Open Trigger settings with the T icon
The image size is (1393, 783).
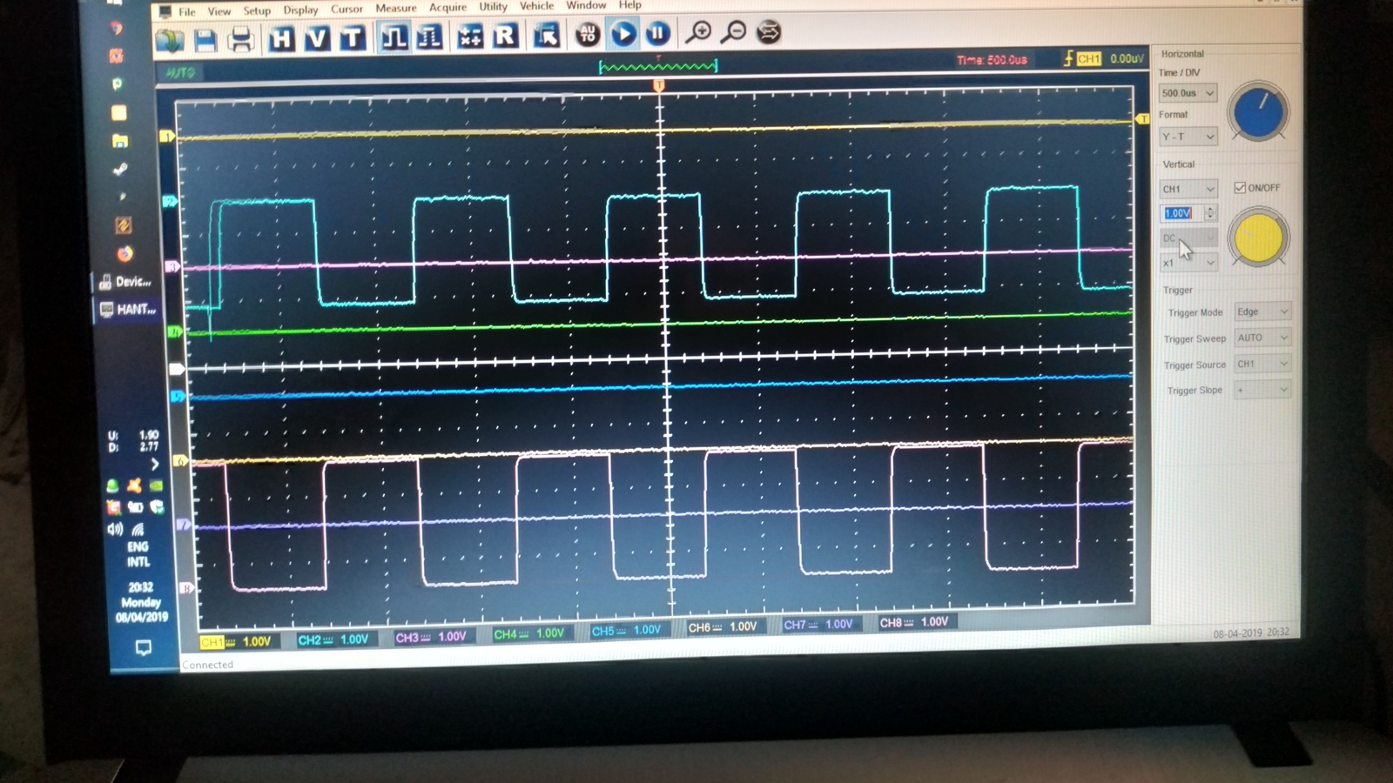click(352, 38)
